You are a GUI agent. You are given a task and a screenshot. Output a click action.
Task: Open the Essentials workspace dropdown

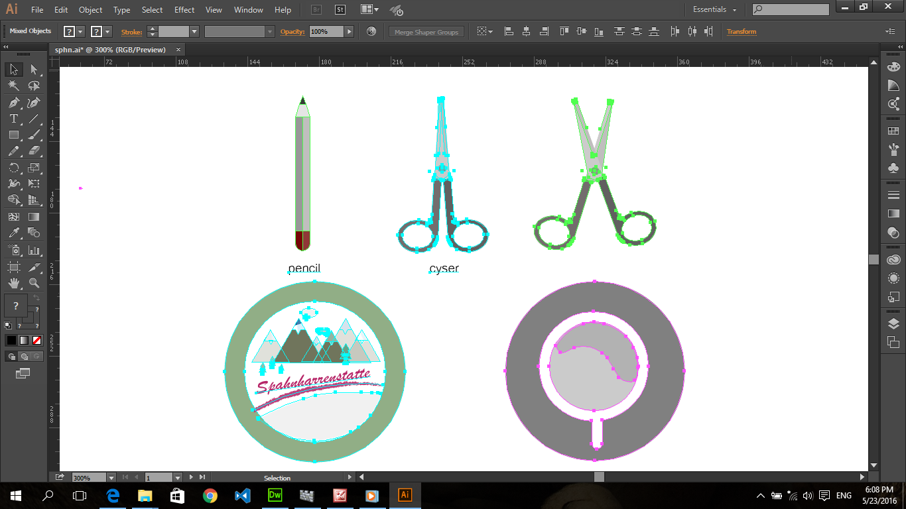715,10
